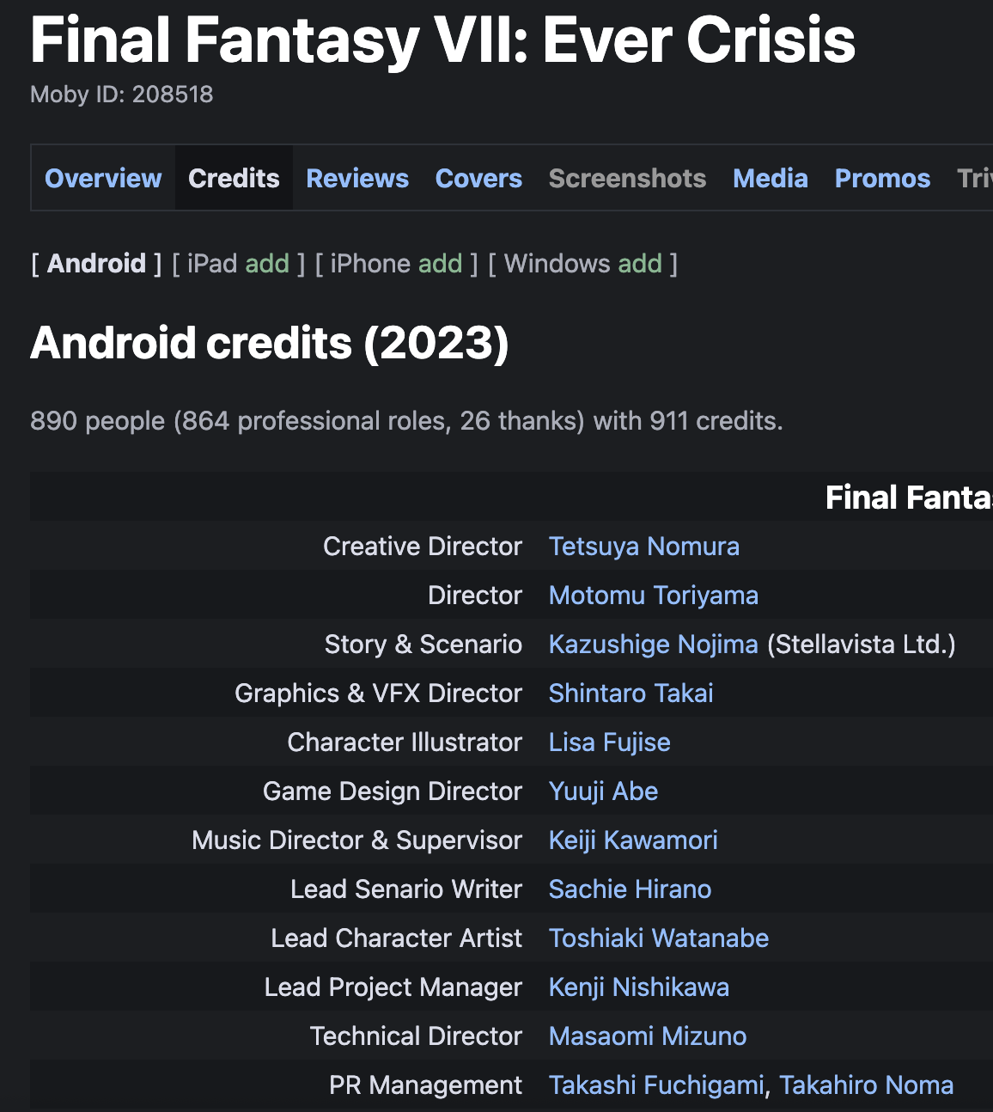Click the Lead Project Manager label
Image resolution: width=993 pixels, height=1112 pixels.
[393, 987]
